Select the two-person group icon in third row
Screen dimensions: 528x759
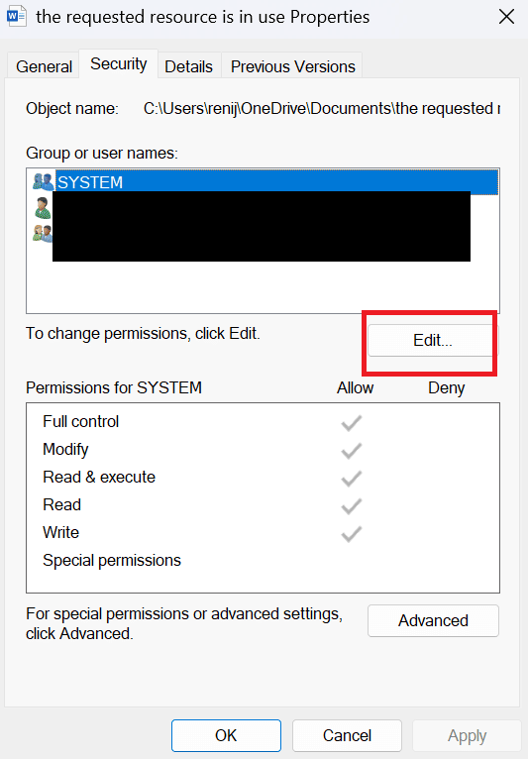[43, 233]
